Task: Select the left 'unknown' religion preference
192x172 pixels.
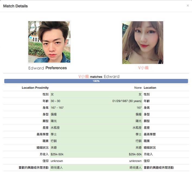Action: point(57,161)
